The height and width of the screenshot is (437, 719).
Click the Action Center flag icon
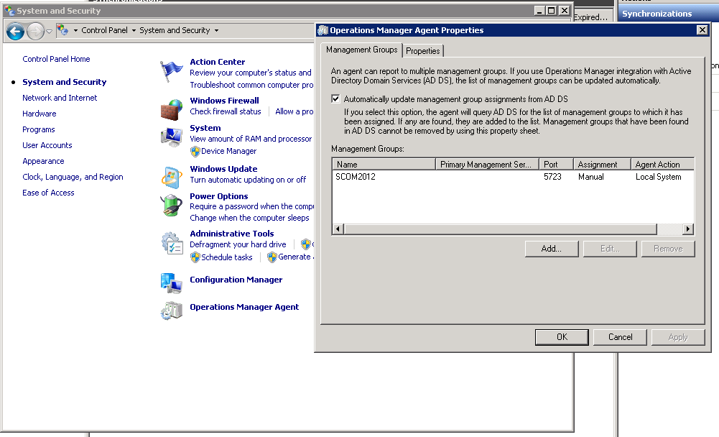(x=171, y=72)
